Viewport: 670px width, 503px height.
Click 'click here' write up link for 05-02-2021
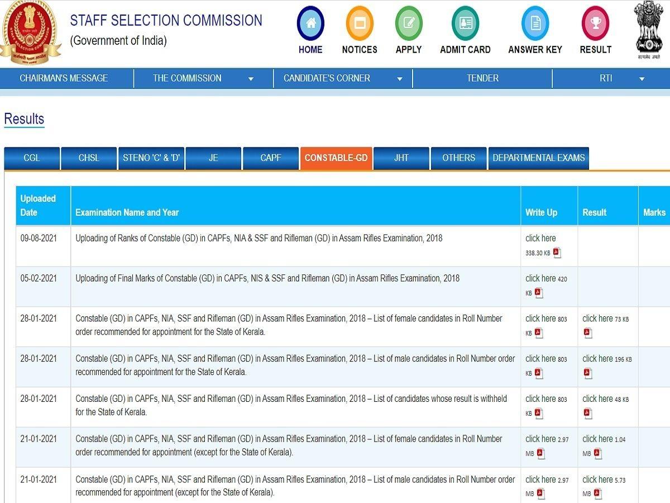[x=540, y=278]
